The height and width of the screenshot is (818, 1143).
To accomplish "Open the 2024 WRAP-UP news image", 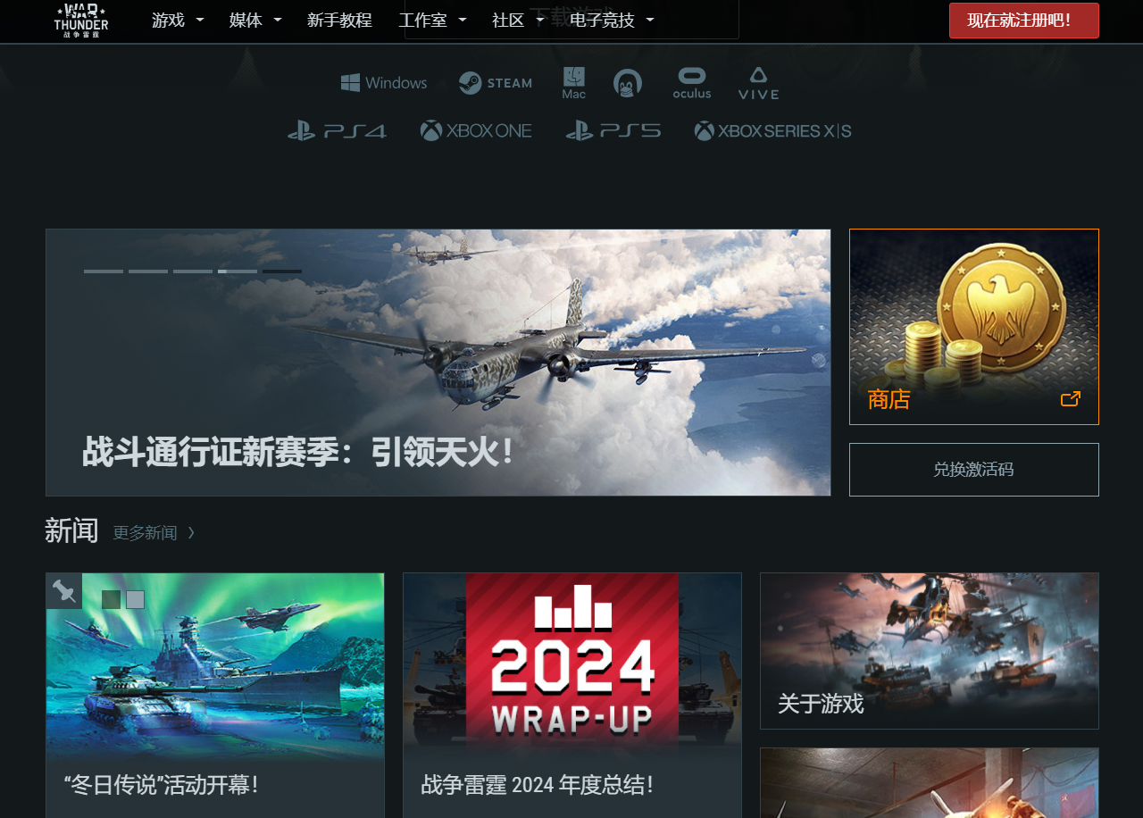I will coord(572,665).
